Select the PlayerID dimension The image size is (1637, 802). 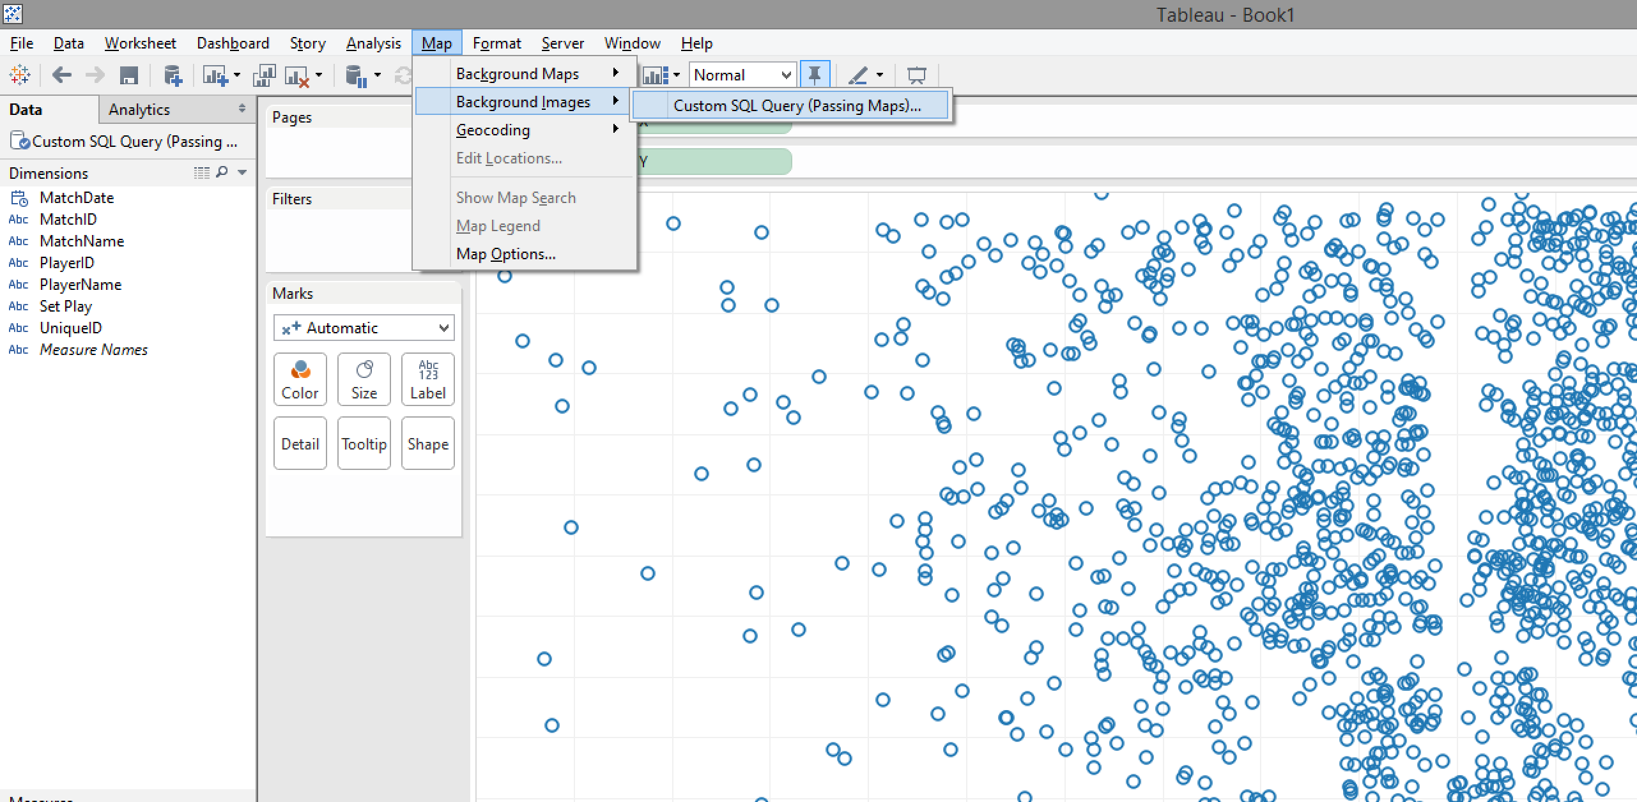pyautogui.click(x=66, y=263)
